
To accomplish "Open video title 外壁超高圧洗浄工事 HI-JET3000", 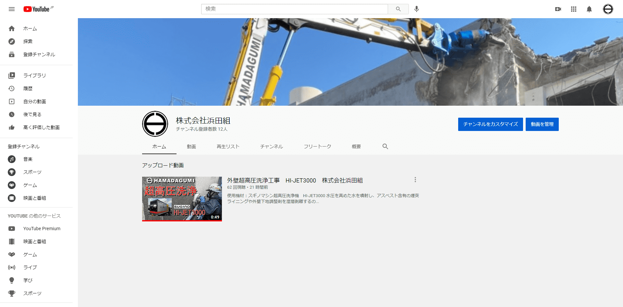I will point(295,181).
